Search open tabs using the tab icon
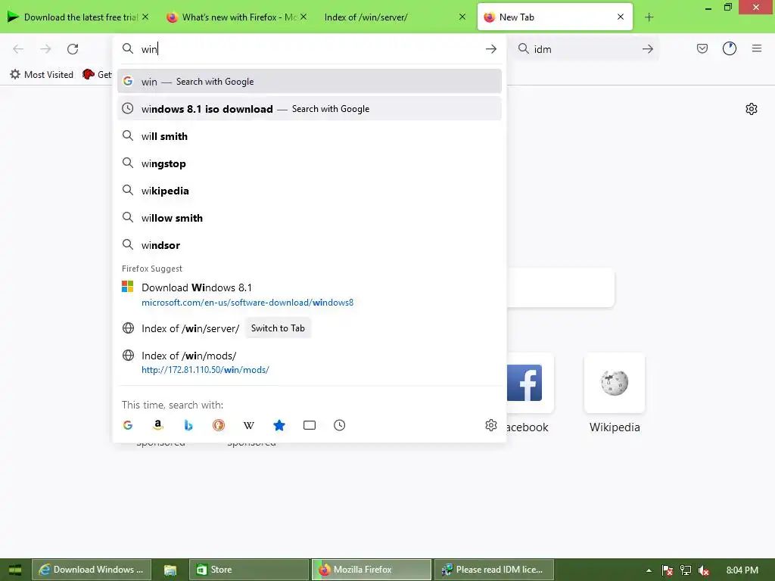The height and width of the screenshot is (581, 775). click(310, 425)
